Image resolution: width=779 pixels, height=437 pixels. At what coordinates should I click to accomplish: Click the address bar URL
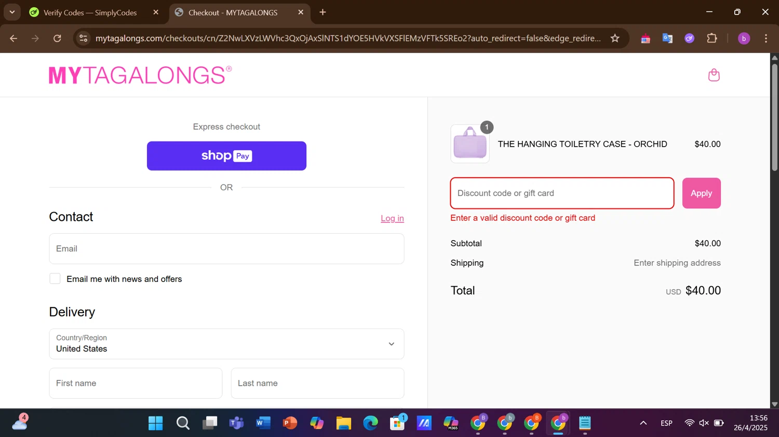348,38
